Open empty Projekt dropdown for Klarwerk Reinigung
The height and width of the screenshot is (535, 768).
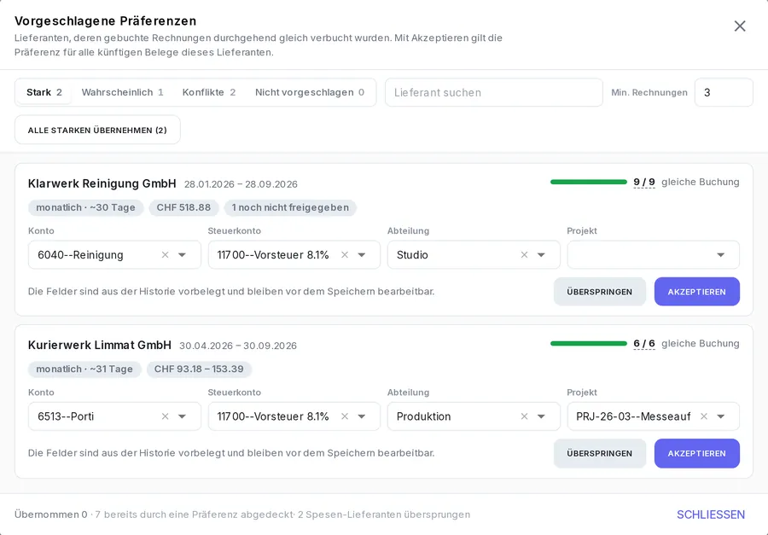pos(721,255)
